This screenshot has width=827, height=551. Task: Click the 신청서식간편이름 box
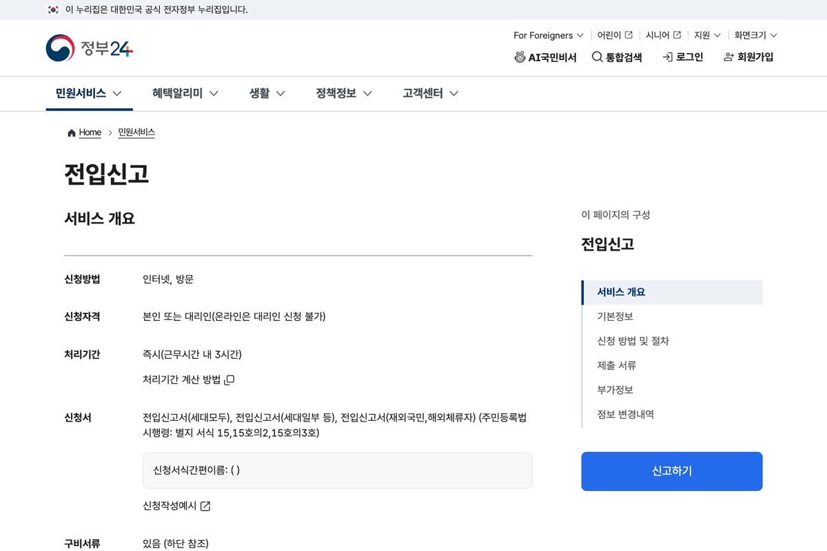tap(337, 470)
